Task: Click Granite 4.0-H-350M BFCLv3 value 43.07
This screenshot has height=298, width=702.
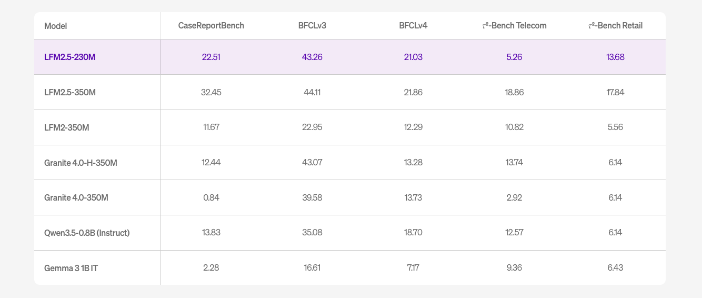Action: 312,163
